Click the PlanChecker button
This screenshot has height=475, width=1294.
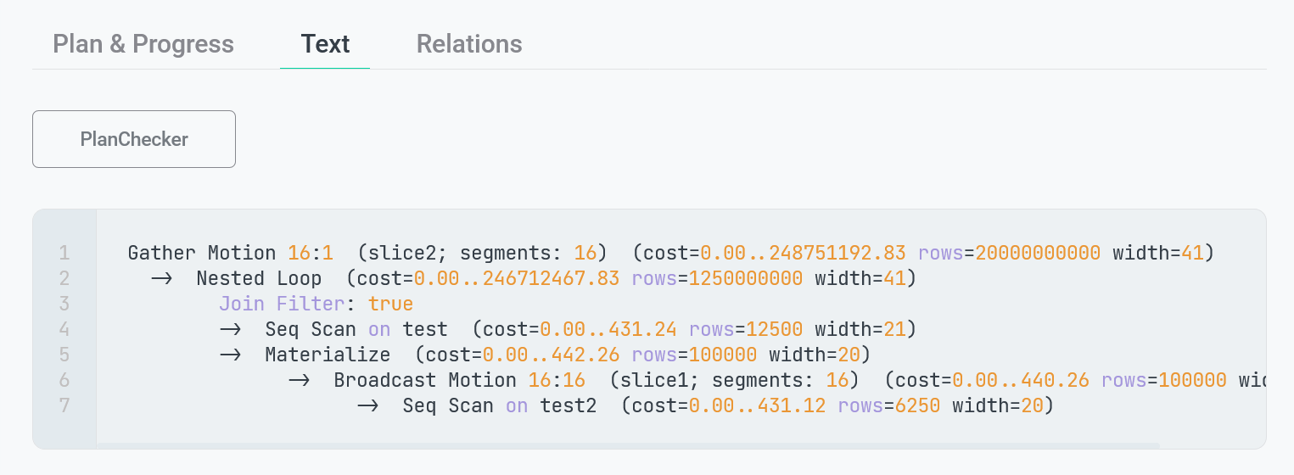134,139
